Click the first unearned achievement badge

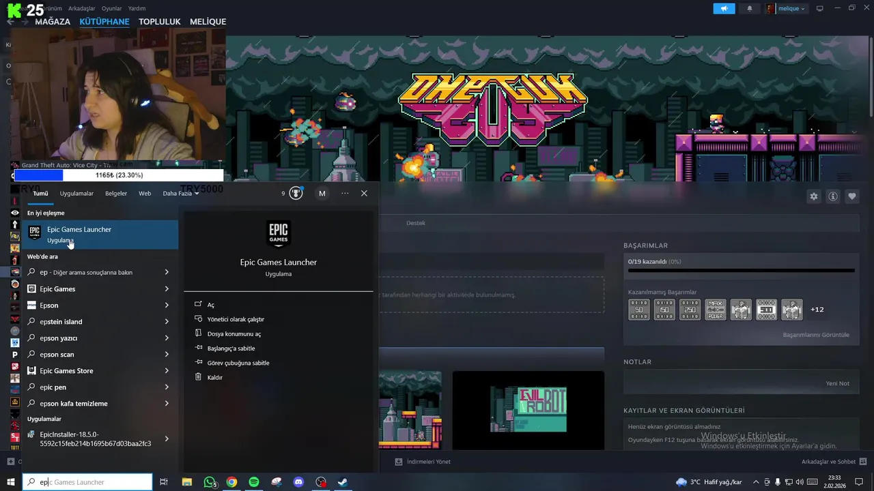click(x=639, y=310)
